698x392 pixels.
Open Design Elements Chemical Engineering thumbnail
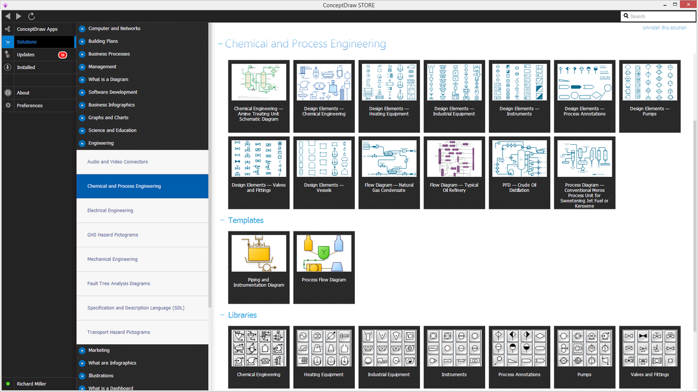[x=324, y=83]
